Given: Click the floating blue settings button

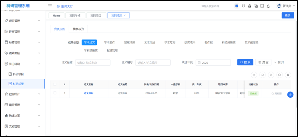Looking at the screenshot, I should (x=290, y=95).
